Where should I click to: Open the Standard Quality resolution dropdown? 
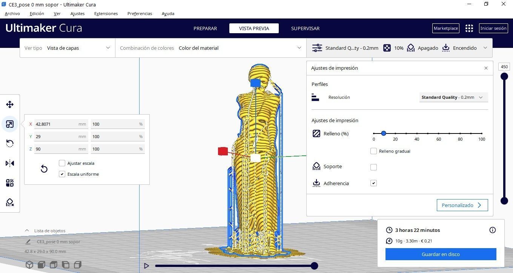453,97
